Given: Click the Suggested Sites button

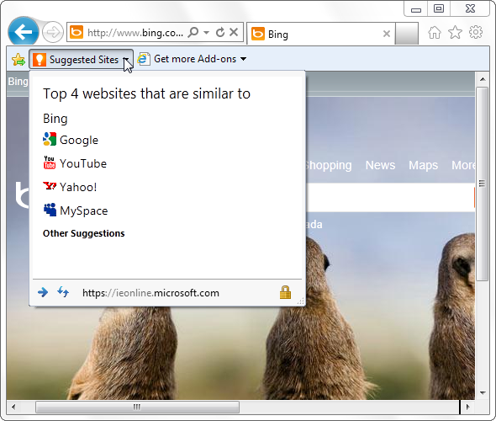Looking at the screenshot, I should point(81,59).
